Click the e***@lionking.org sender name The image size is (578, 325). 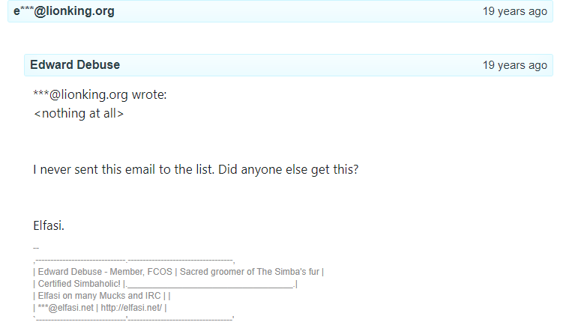pyautogui.click(x=64, y=11)
